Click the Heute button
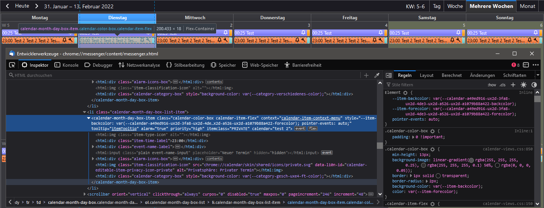 pyautogui.click(x=22, y=6)
